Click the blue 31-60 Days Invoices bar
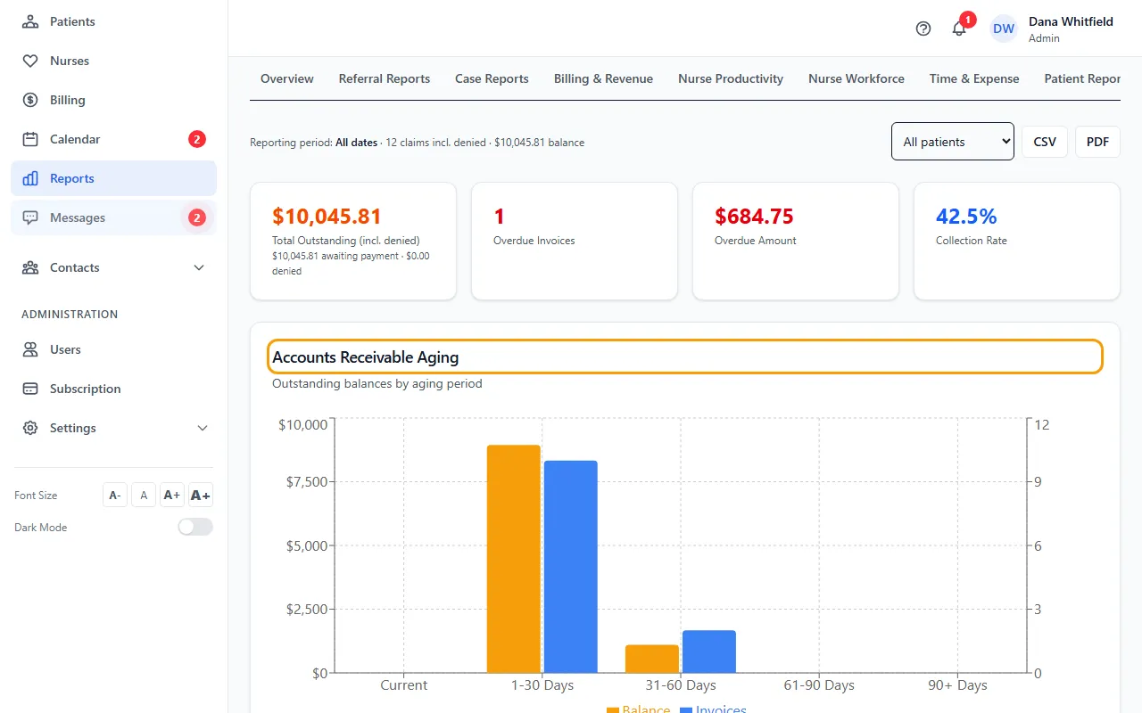Image resolution: width=1142 pixels, height=713 pixels. (x=709, y=652)
